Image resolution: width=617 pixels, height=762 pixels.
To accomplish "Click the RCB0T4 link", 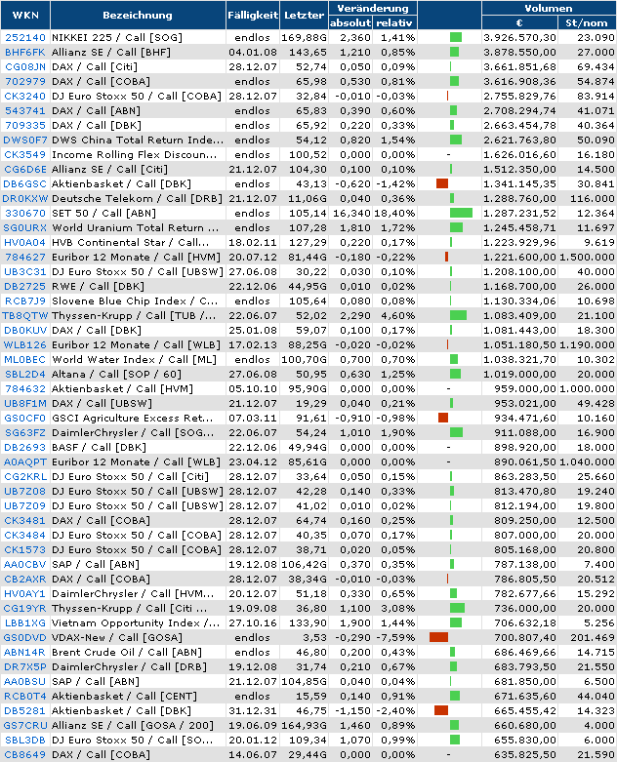I will [x=24, y=696].
